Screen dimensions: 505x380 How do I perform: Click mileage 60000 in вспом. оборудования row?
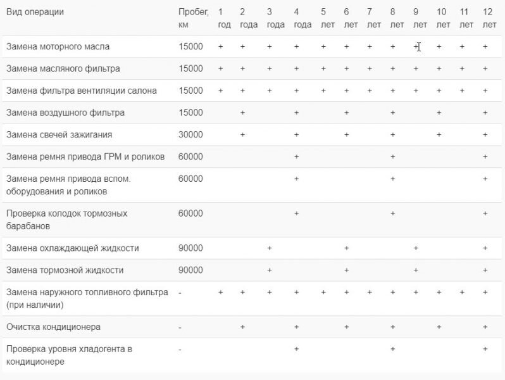point(190,179)
